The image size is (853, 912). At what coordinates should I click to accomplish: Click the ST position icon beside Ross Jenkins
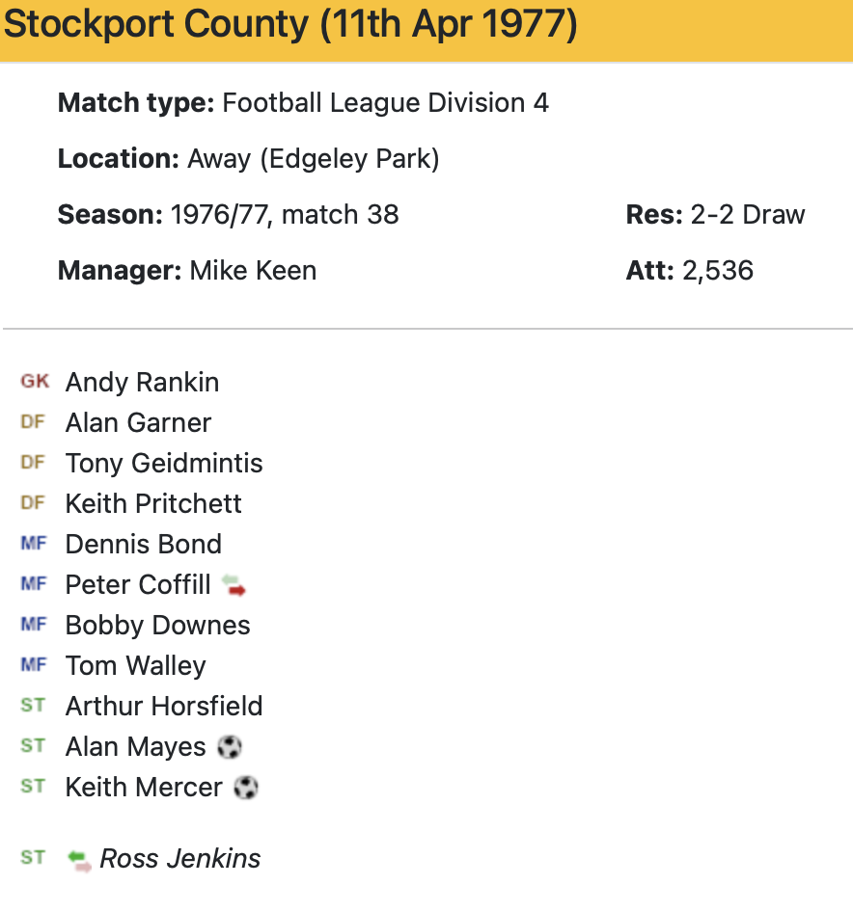pos(33,858)
